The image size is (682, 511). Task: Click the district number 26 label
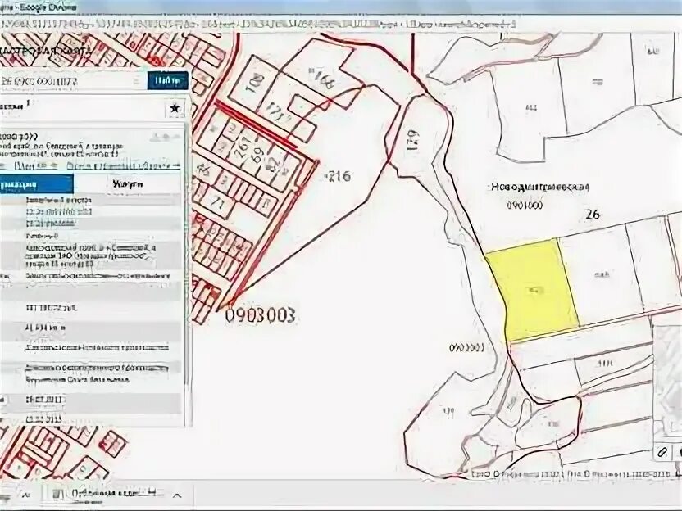point(593,215)
